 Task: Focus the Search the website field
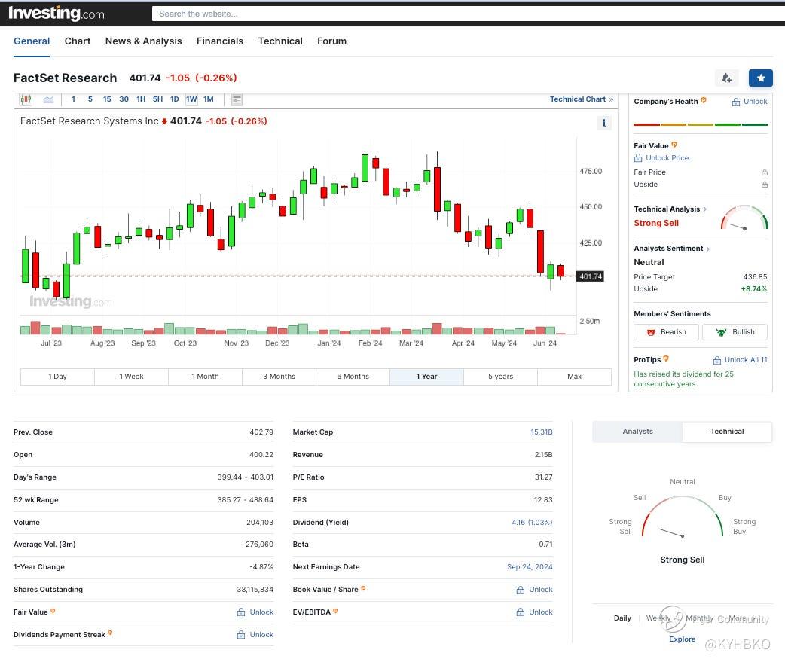pos(468,14)
